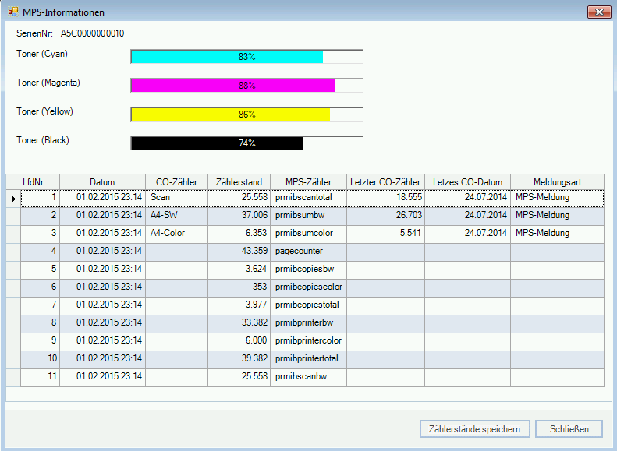Click the Cyan toner level bar
Viewport: 617px width, 451px height.
point(246,57)
